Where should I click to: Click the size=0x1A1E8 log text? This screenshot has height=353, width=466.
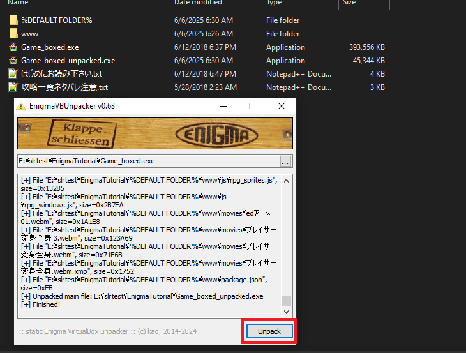point(78,222)
